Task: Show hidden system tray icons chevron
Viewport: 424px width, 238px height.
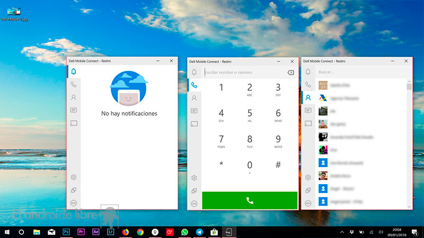Action: coord(342,232)
